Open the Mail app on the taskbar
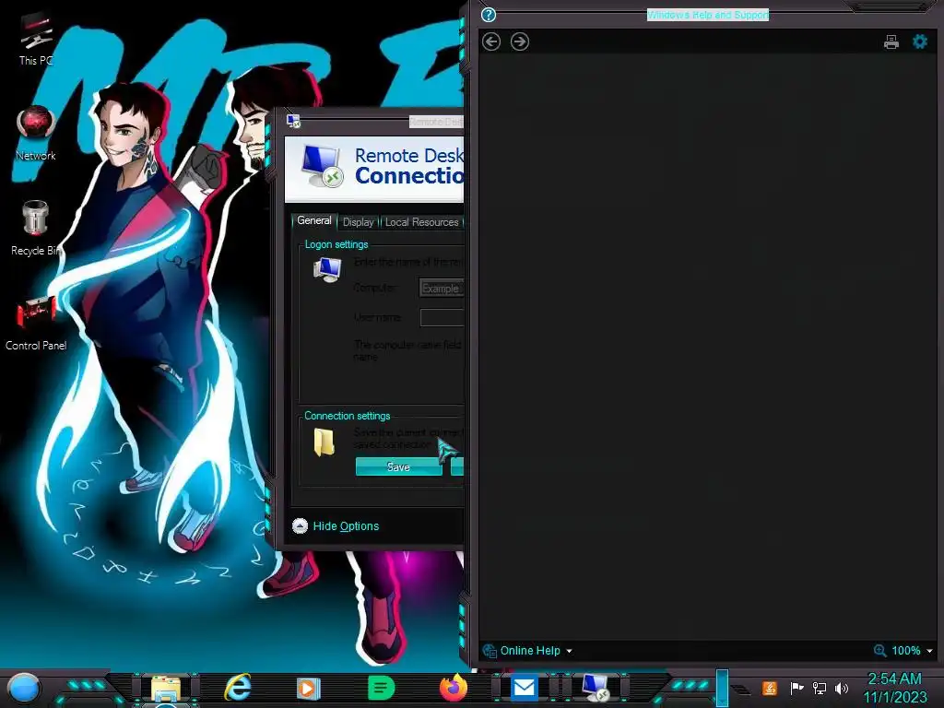Viewport: 944px width, 708px height. (524, 688)
